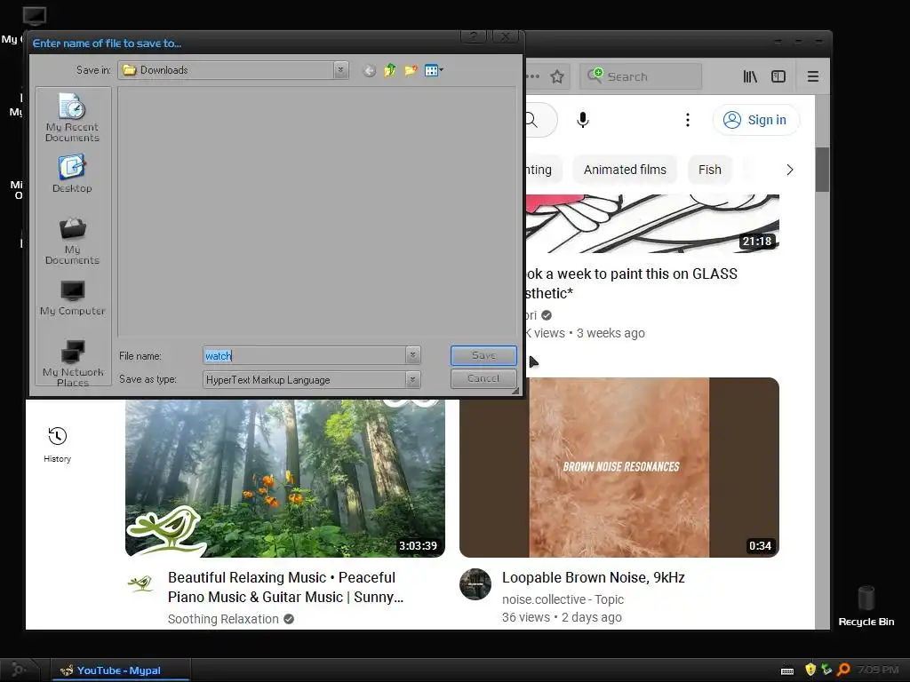
Task: Select the partially hidden 'nting' chip
Action: [541, 170]
